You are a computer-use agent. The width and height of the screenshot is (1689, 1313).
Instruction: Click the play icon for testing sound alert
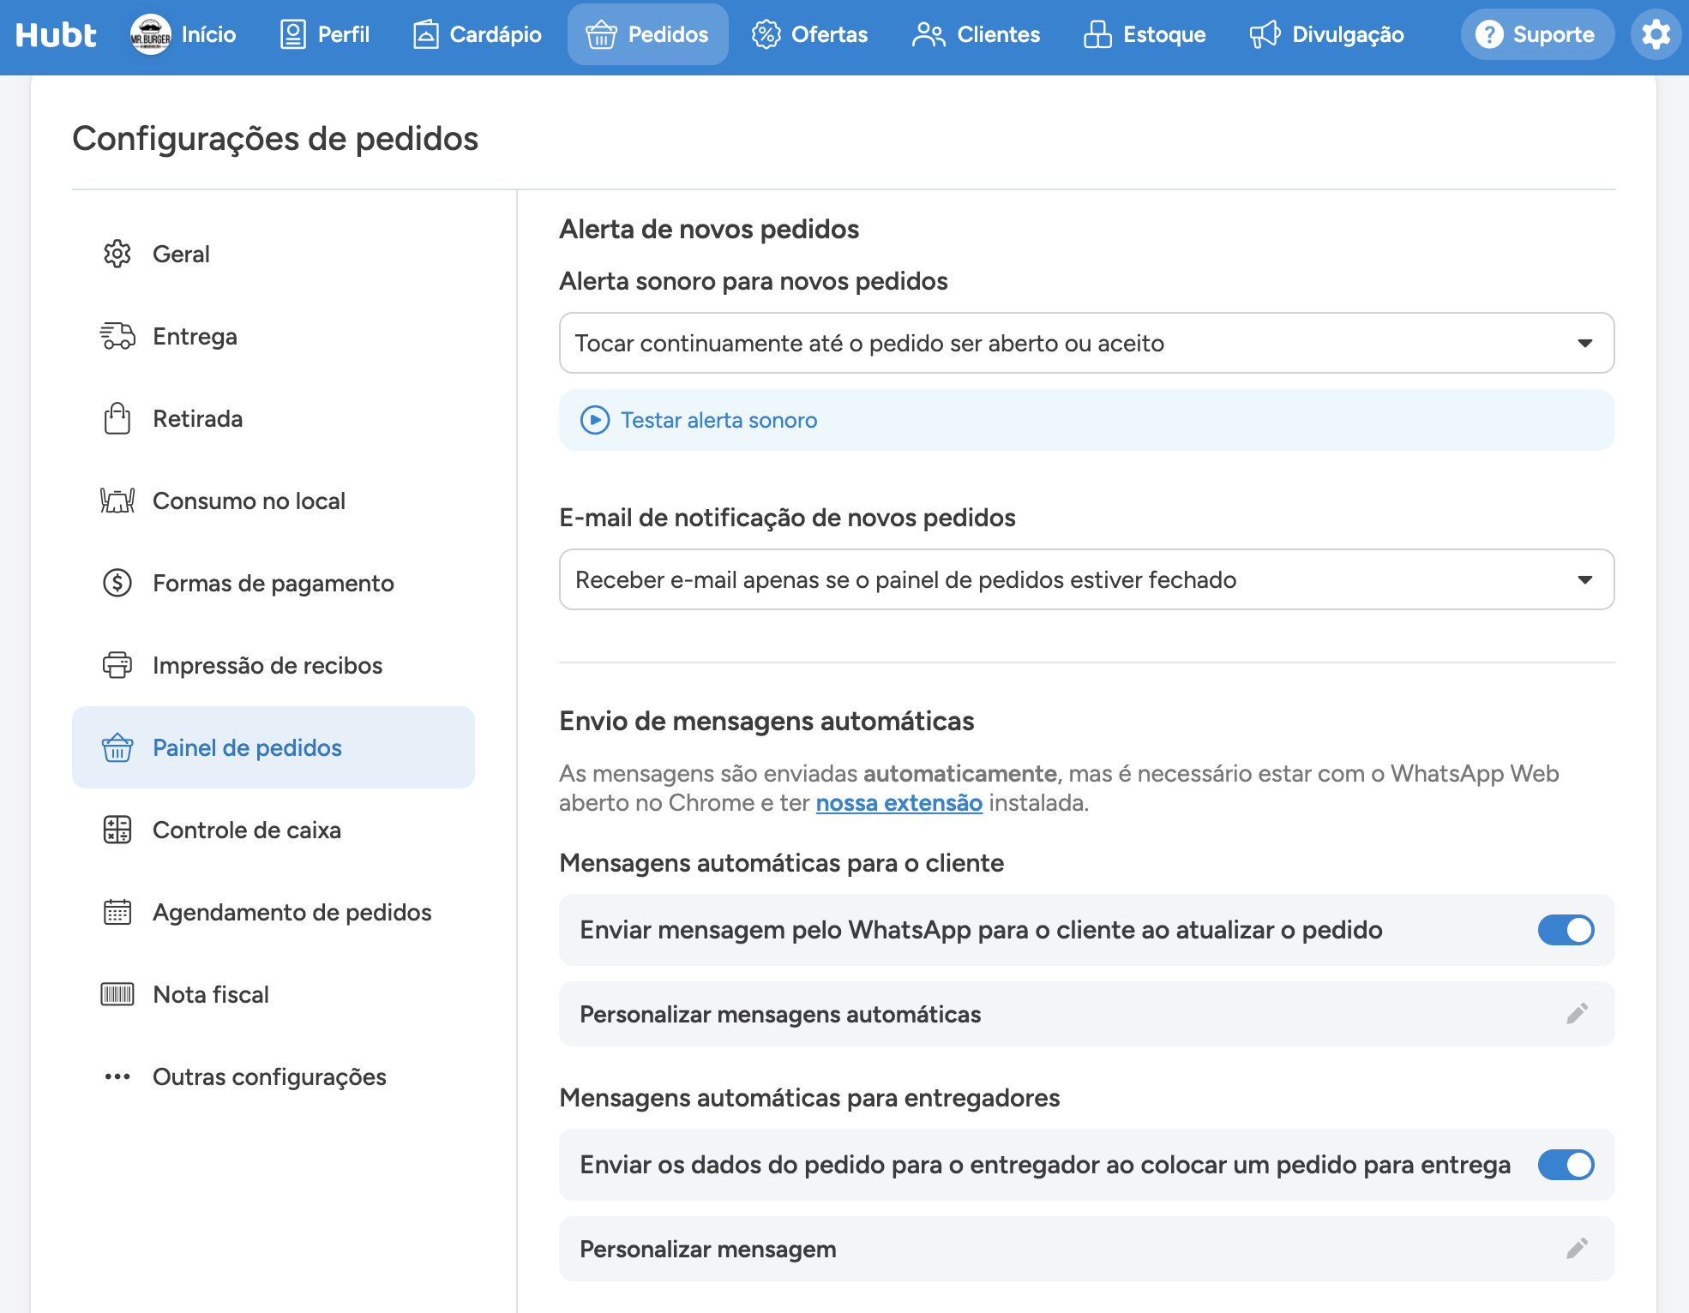pos(595,420)
